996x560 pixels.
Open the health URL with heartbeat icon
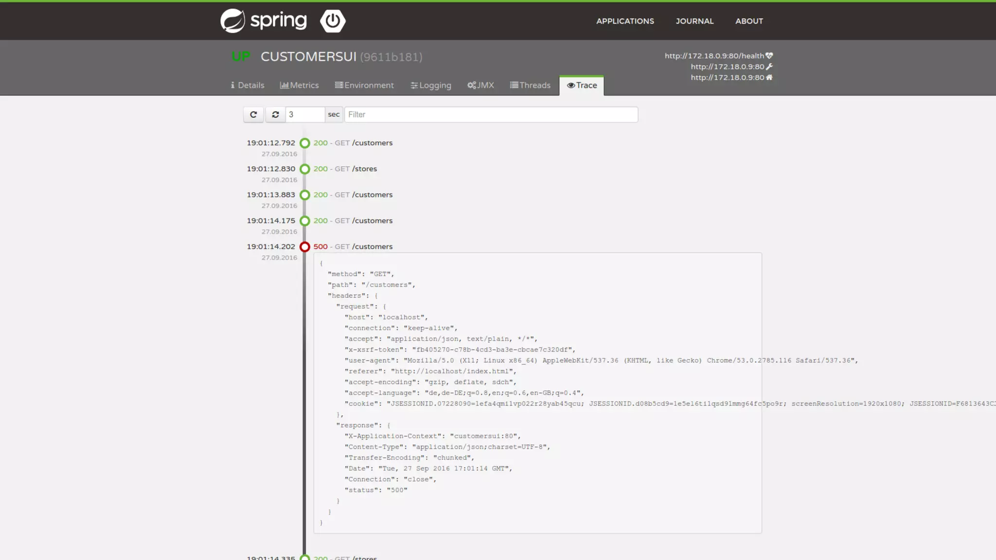point(718,56)
